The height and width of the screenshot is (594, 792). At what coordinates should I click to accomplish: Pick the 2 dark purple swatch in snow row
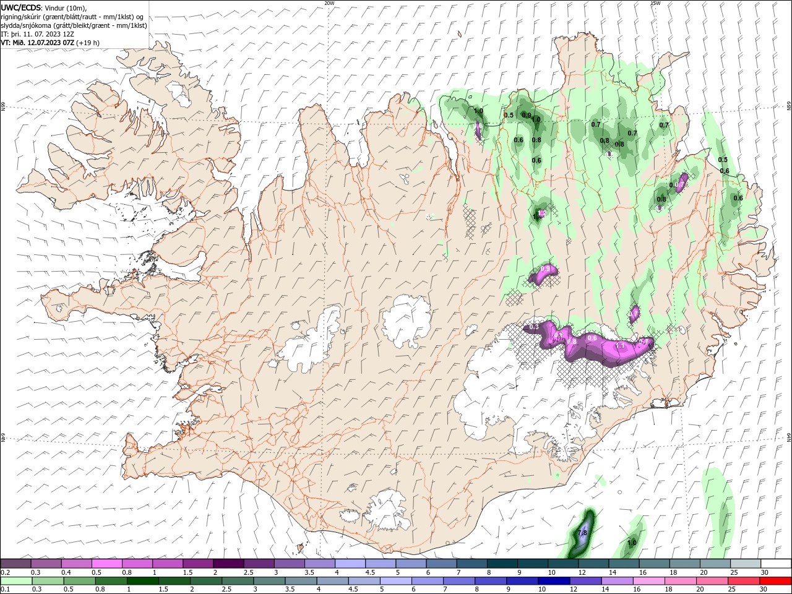point(228,564)
